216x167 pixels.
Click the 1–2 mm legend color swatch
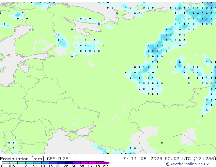(x=21, y=163)
